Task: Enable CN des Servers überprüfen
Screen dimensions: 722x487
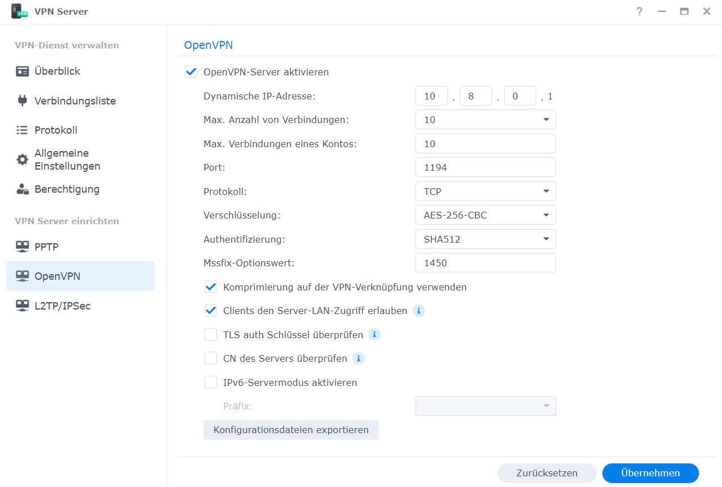Action: [211, 358]
